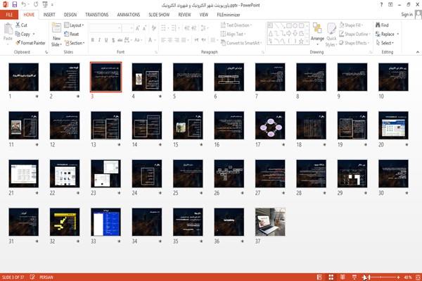Viewport: 422px width, 281px height.
Task: Open the Layout dropdown
Action: point(75,25)
